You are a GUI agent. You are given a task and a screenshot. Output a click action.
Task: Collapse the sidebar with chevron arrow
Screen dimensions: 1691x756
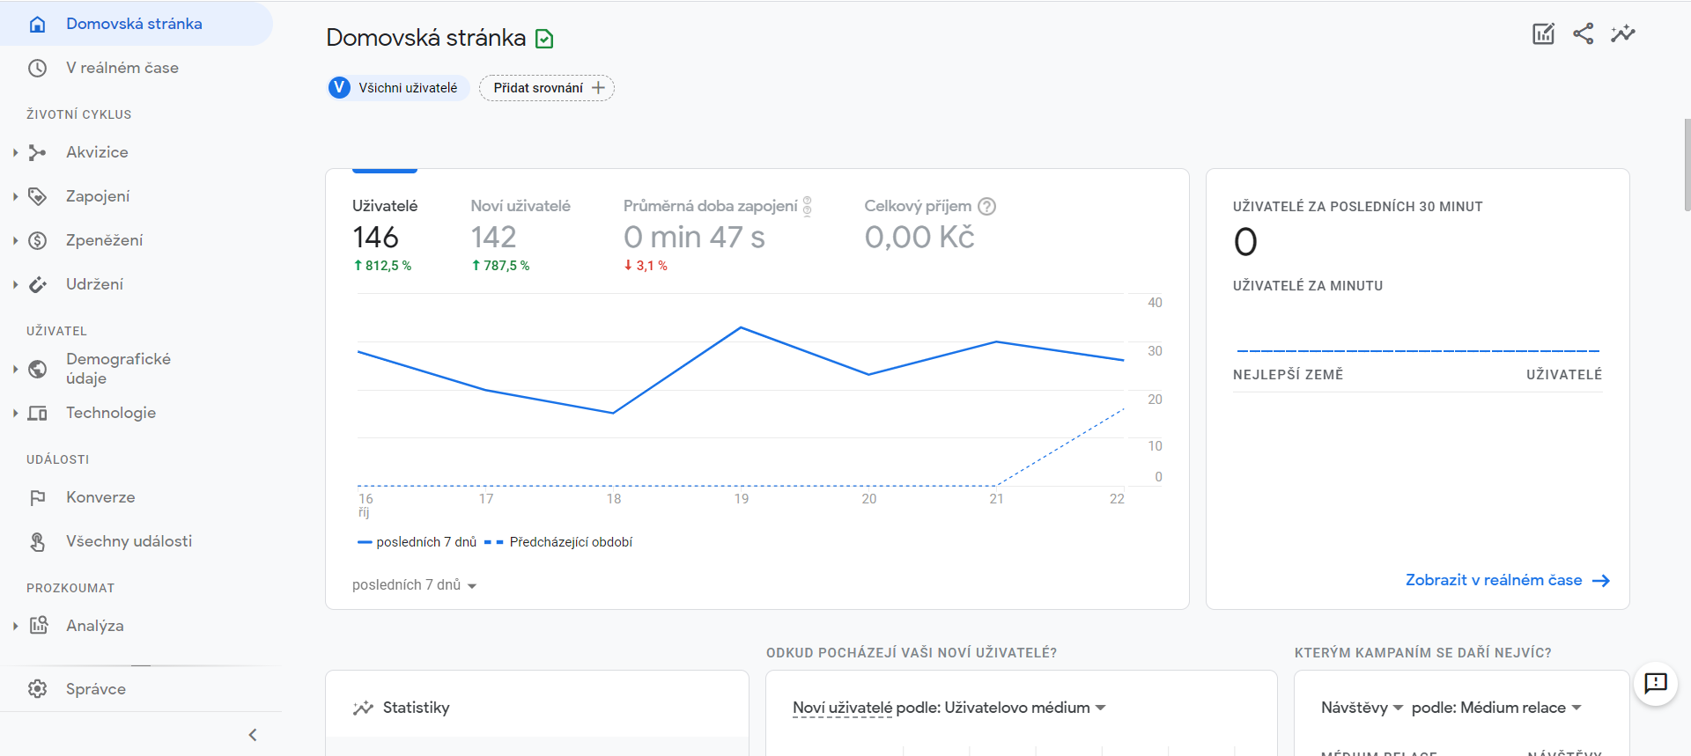253,735
